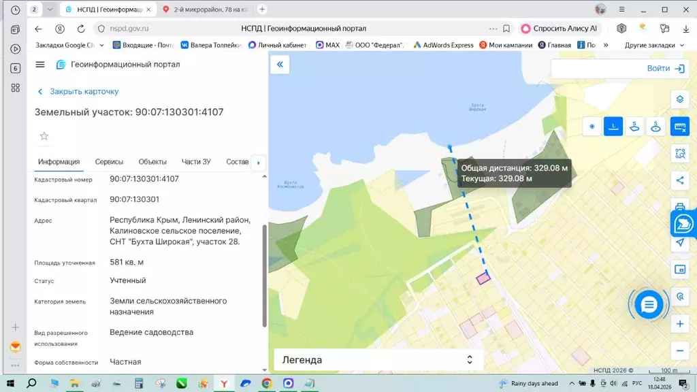This screenshot has height=392, width=697.
Task: Open the Другие закладки dropdown
Action: point(654,45)
